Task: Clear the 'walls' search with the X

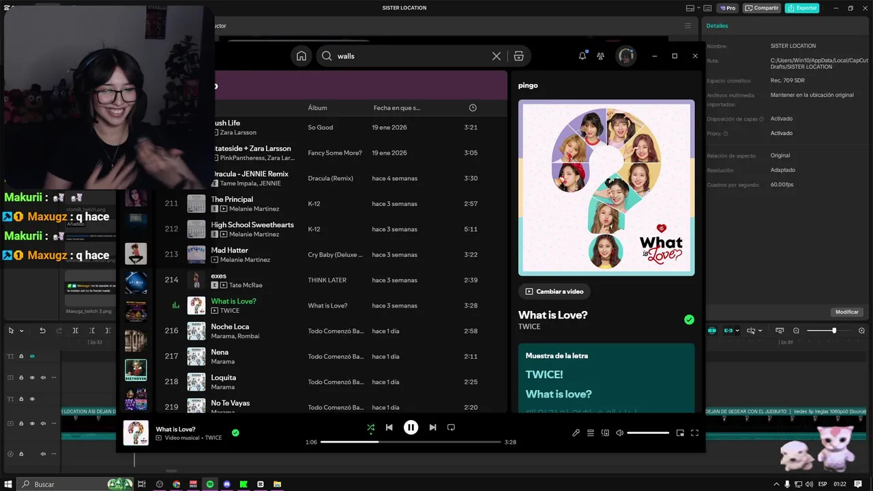Action: coord(497,56)
